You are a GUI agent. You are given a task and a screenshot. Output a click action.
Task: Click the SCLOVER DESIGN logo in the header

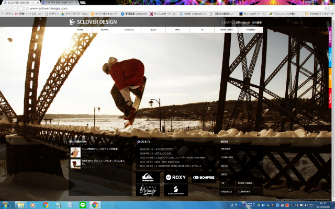(x=93, y=22)
